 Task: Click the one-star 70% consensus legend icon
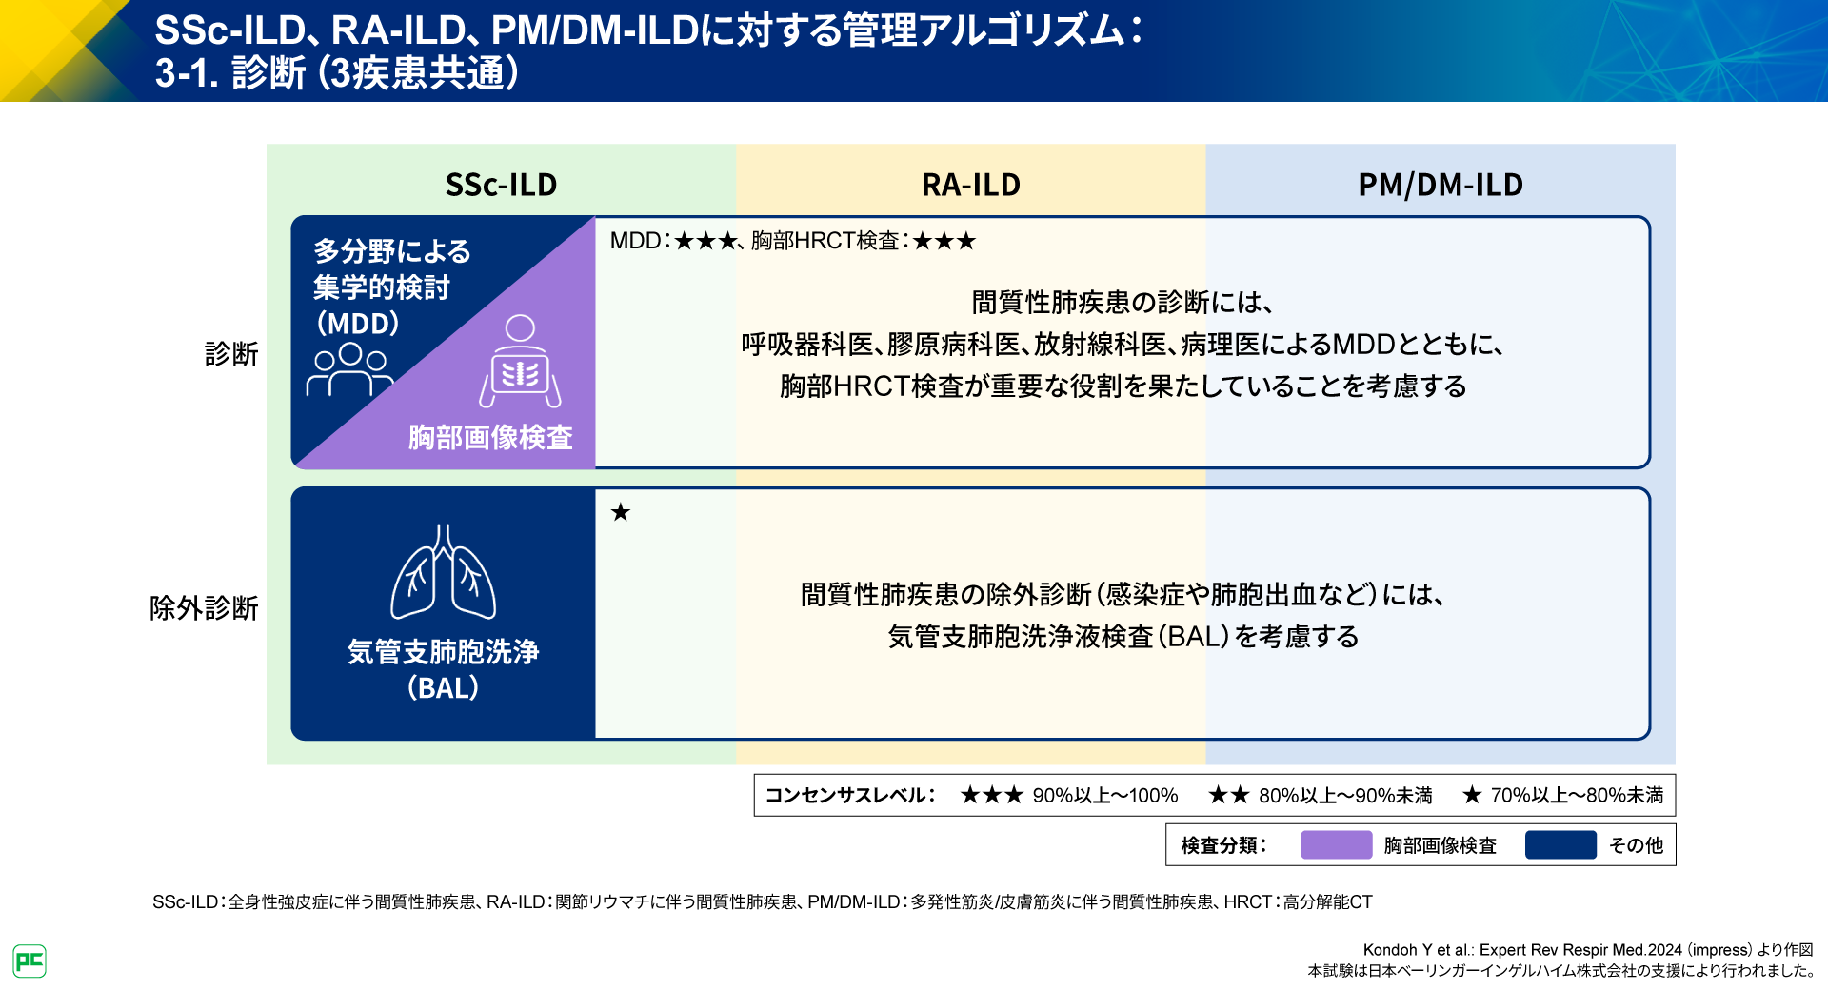click(x=1472, y=795)
